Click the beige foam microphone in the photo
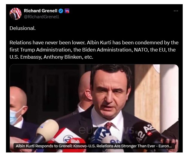This screenshot has height=153, width=186. coord(48,130)
